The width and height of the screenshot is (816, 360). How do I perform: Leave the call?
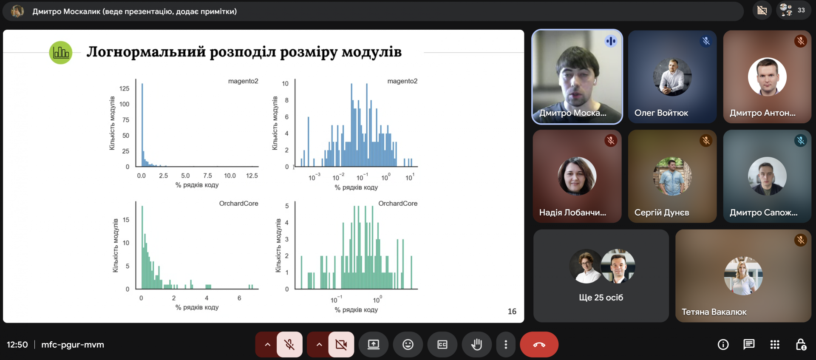click(x=539, y=344)
